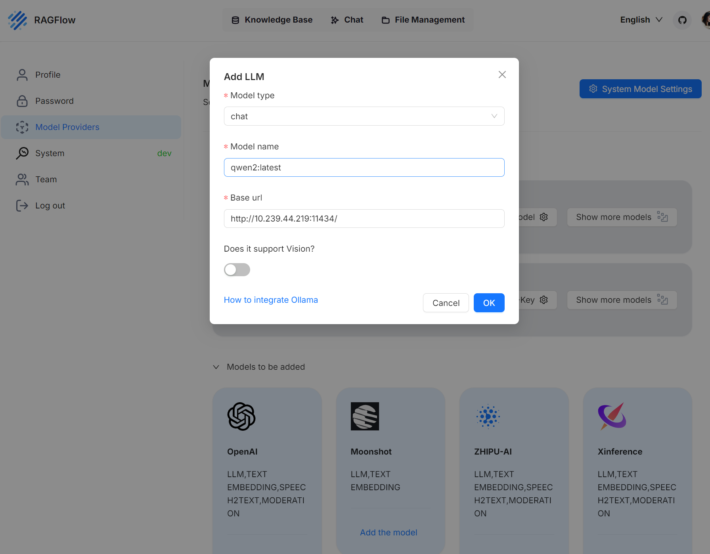Expand the lower Show more models button
Screen dimensions: 710x554
[622, 300]
